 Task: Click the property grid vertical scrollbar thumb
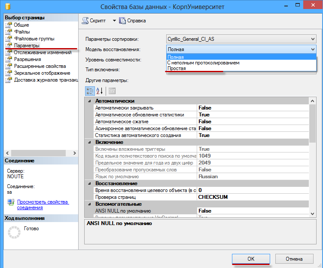pos(312,123)
